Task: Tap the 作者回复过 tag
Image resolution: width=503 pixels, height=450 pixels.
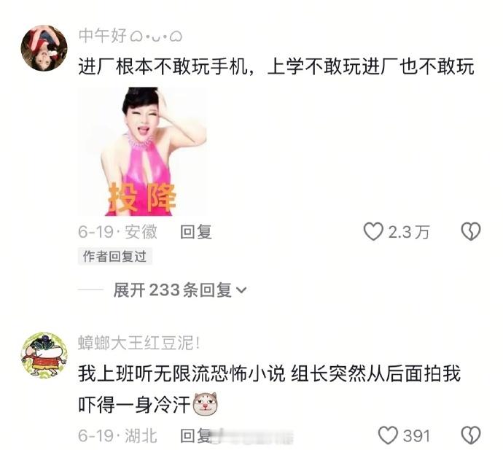Action: pyautogui.click(x=115, y=257)
